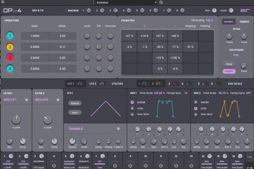Click the FM Scaling 100 % value

(x=209, y=20)
